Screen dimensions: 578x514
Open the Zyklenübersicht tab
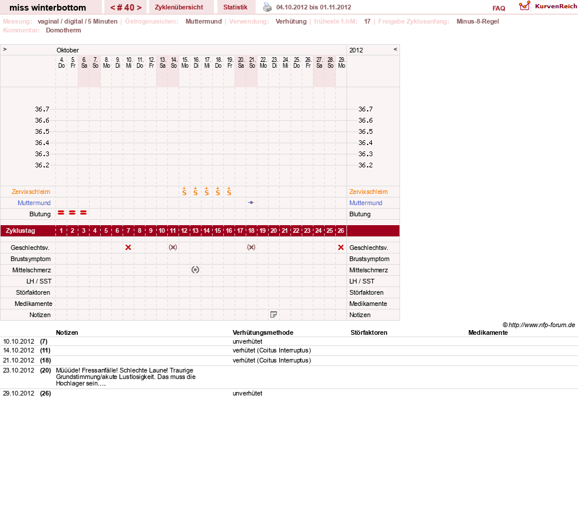pyautogui.click(x=179, y=7)
